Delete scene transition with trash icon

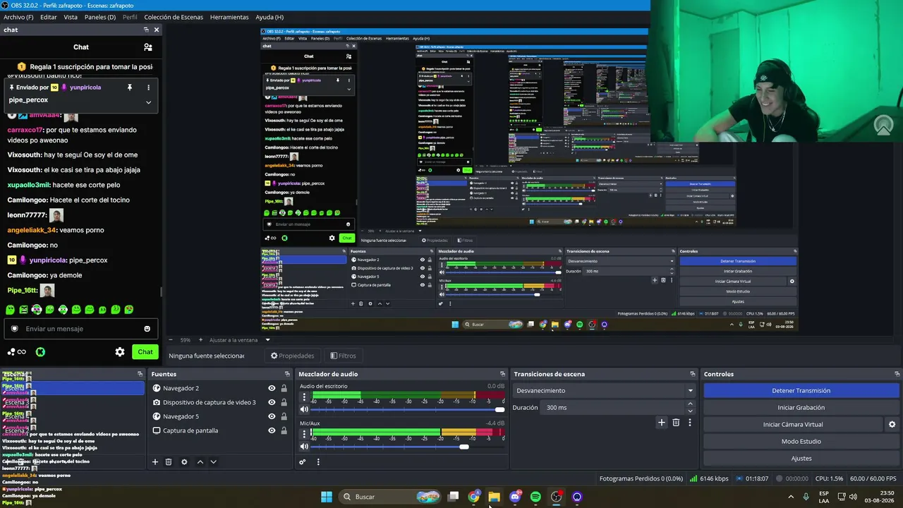click(676, 423)
